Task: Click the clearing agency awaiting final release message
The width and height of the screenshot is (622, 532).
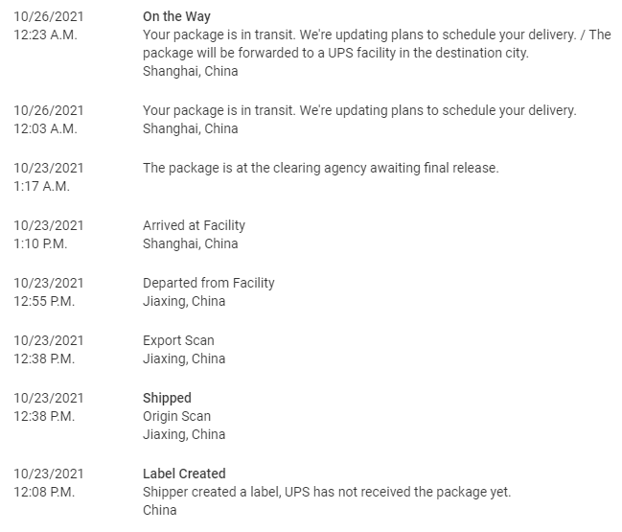Action: pos(320,168)
